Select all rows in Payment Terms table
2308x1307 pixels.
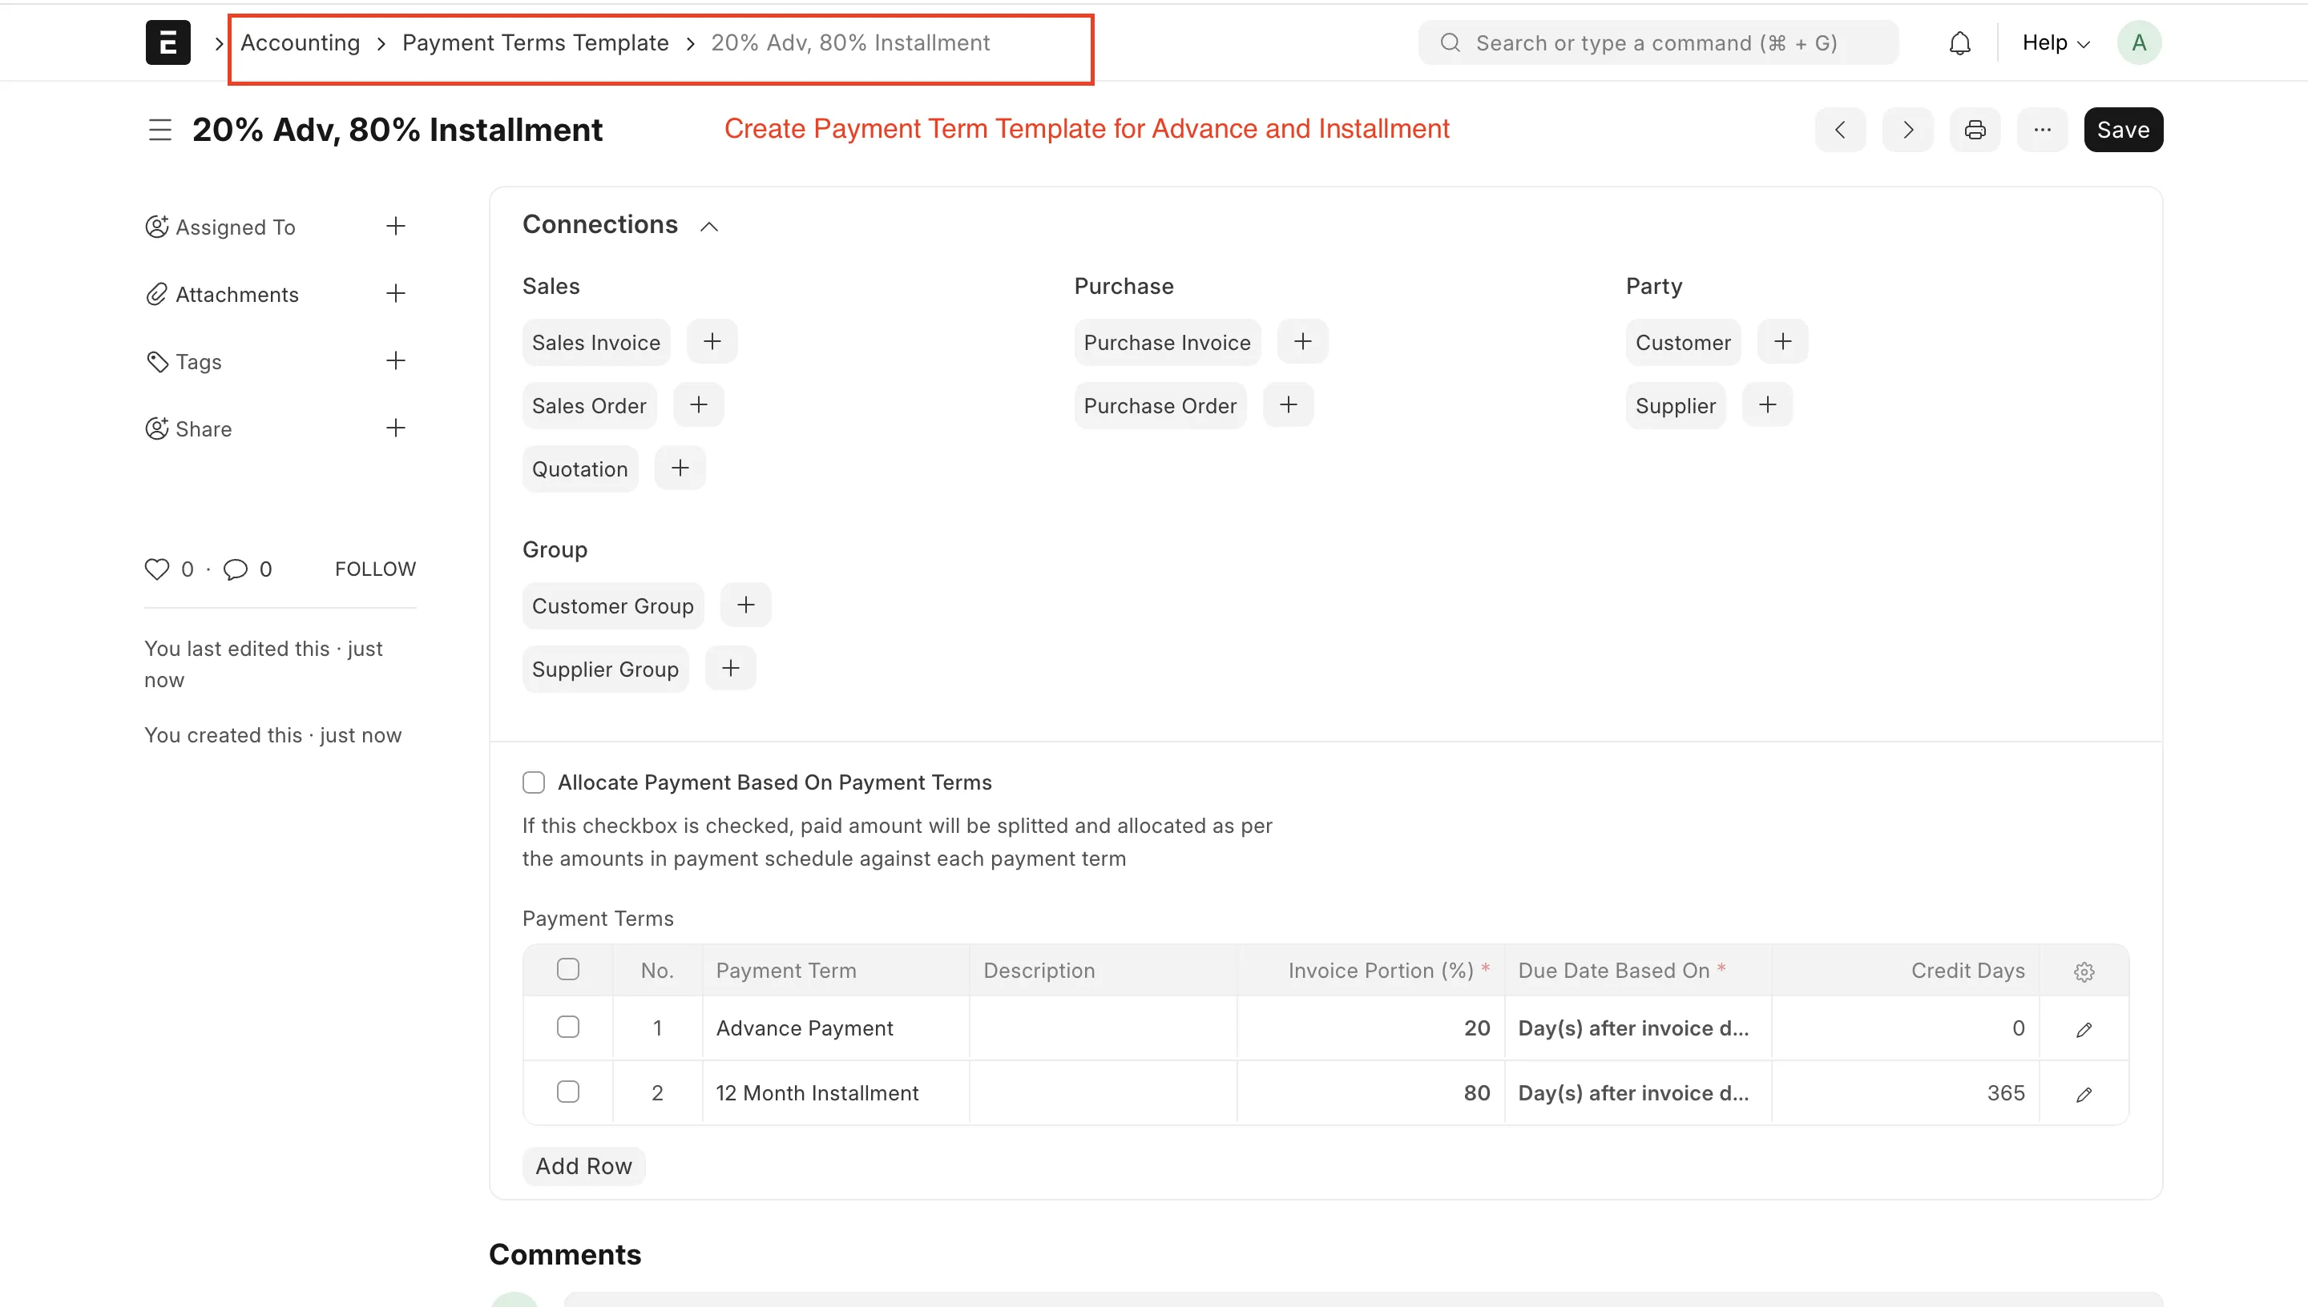(x=568, y=970)
